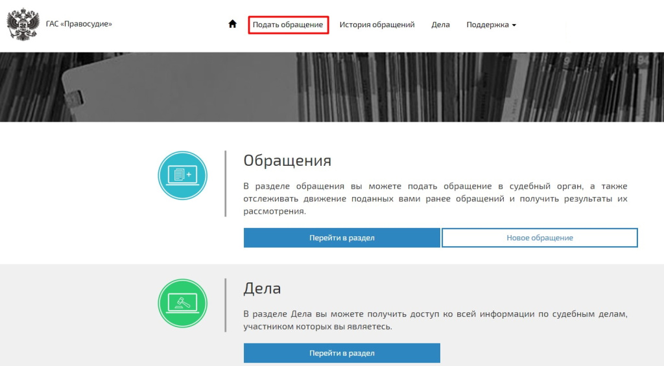Screen dimensions: 664x366
Task: Click the banner image with file folders
Action: tap(332, 87)
